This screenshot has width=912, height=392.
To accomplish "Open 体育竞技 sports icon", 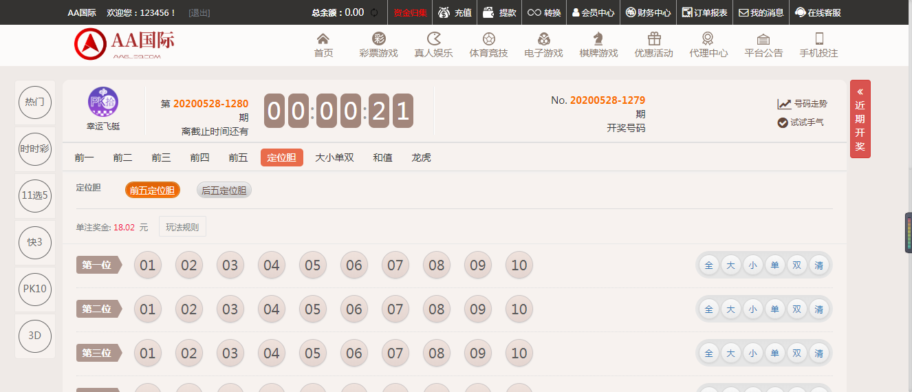I will pos(488,39).
